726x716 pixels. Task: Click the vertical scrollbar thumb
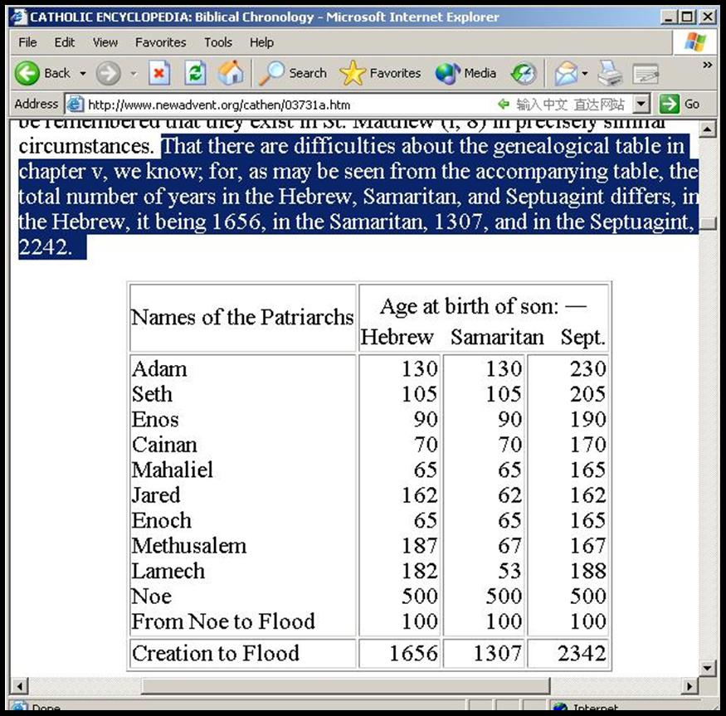click(x=707, y=223)
